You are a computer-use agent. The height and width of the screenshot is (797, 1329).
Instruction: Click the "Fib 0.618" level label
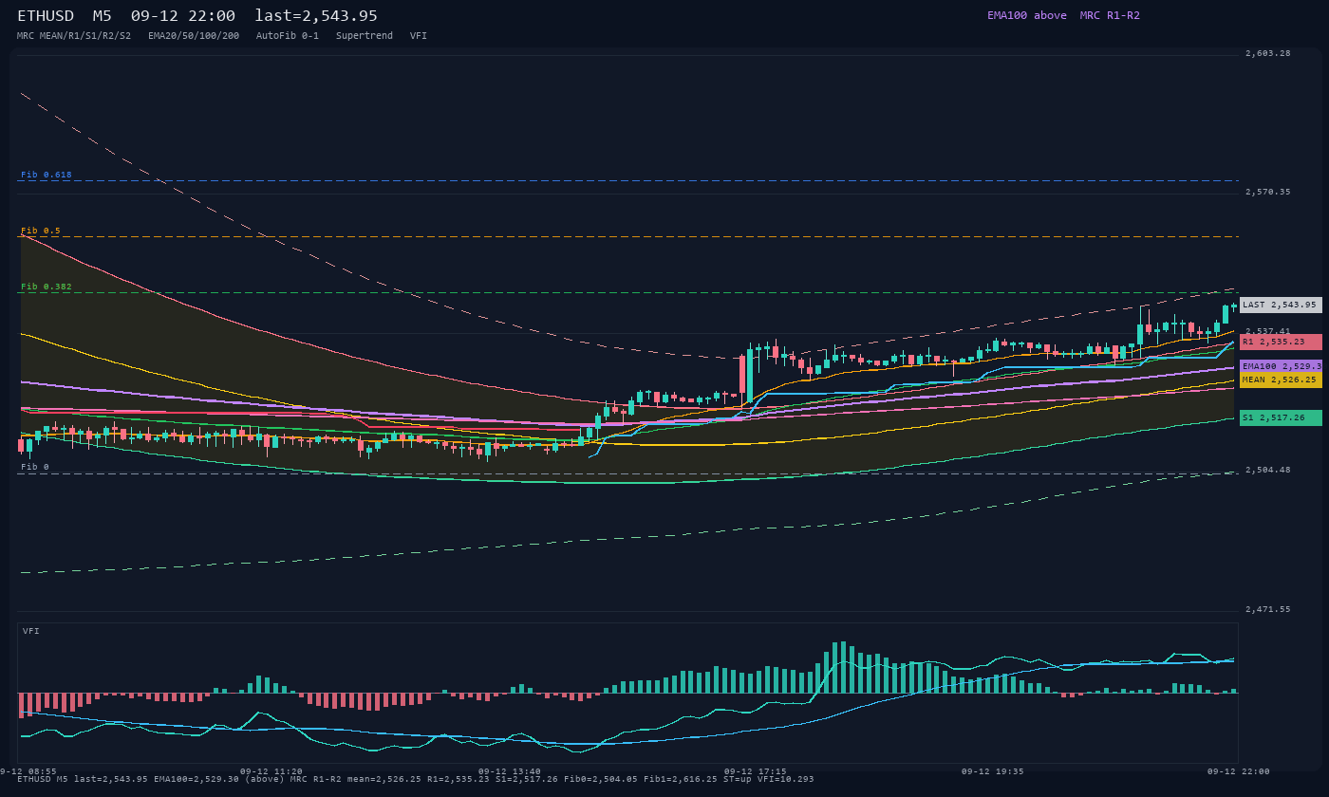47,175
